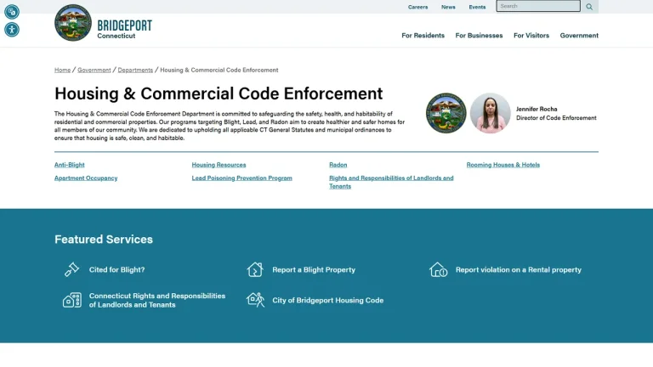Open the Radon link
Image resolution: width=653 pixels, height=367 pixels.
338,165
